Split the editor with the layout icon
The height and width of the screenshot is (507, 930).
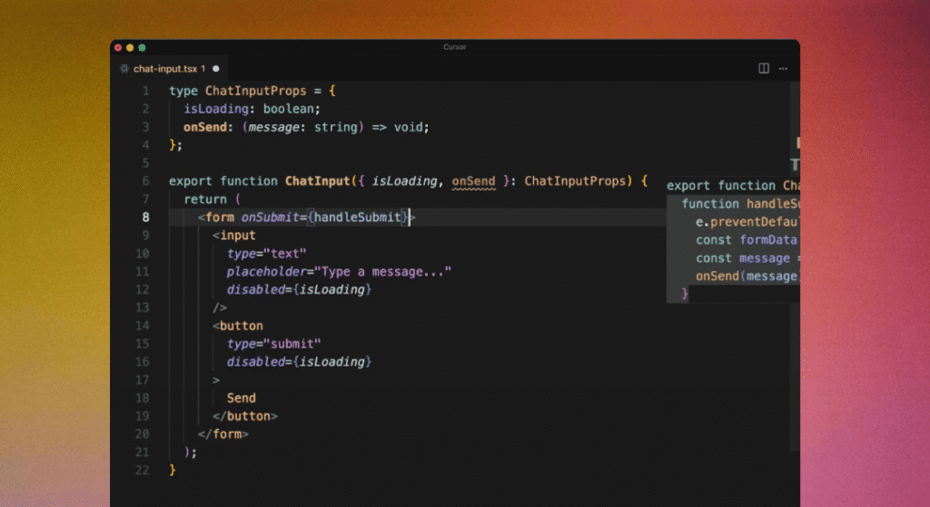pyautogui.click(x=764, y=69)
